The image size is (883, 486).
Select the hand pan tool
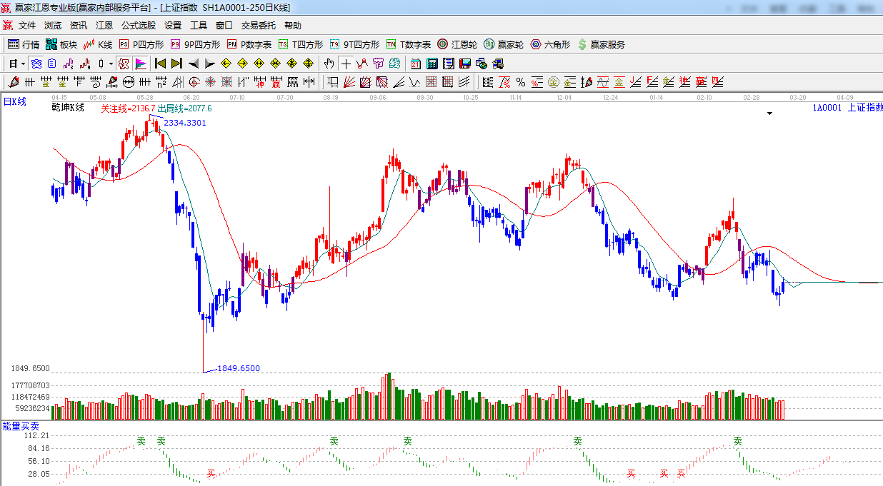[329, 64]
